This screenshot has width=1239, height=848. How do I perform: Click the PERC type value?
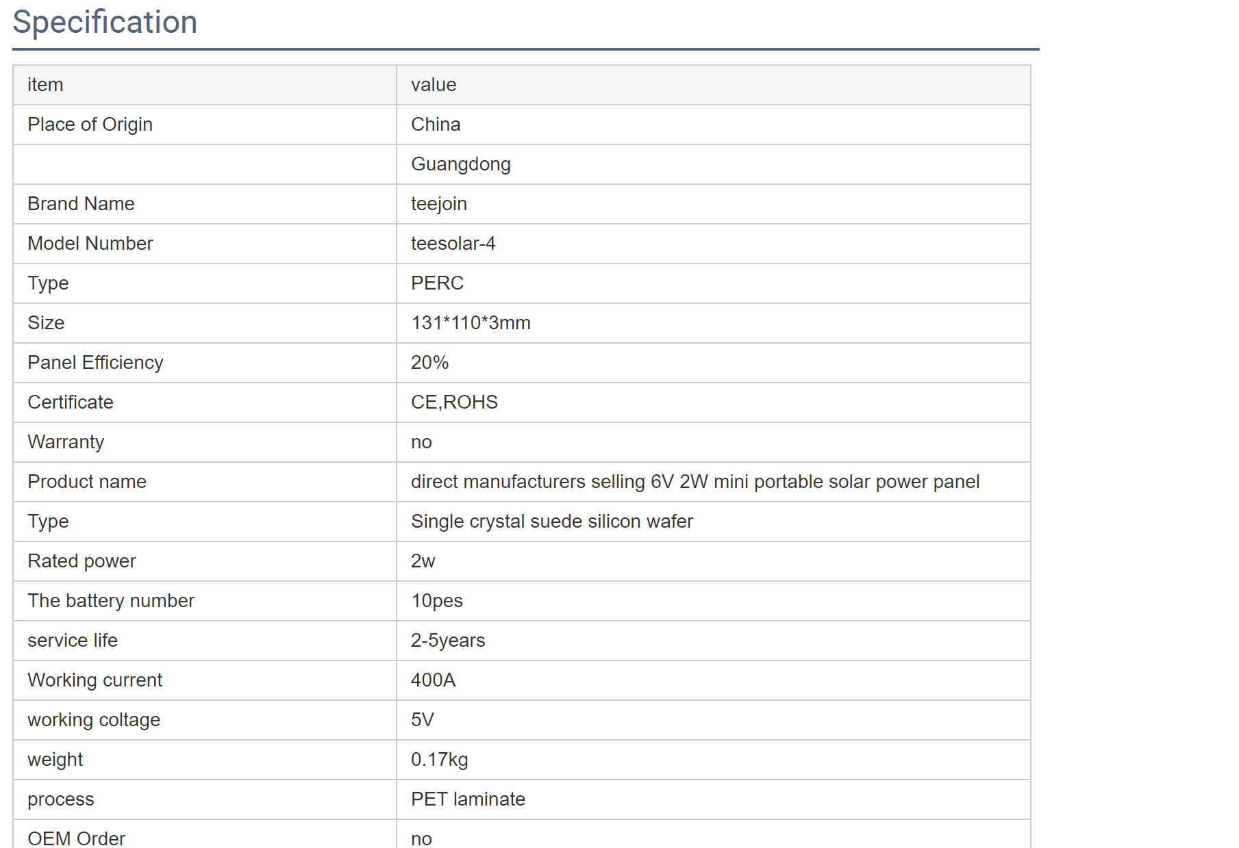(x=437, y=283)
